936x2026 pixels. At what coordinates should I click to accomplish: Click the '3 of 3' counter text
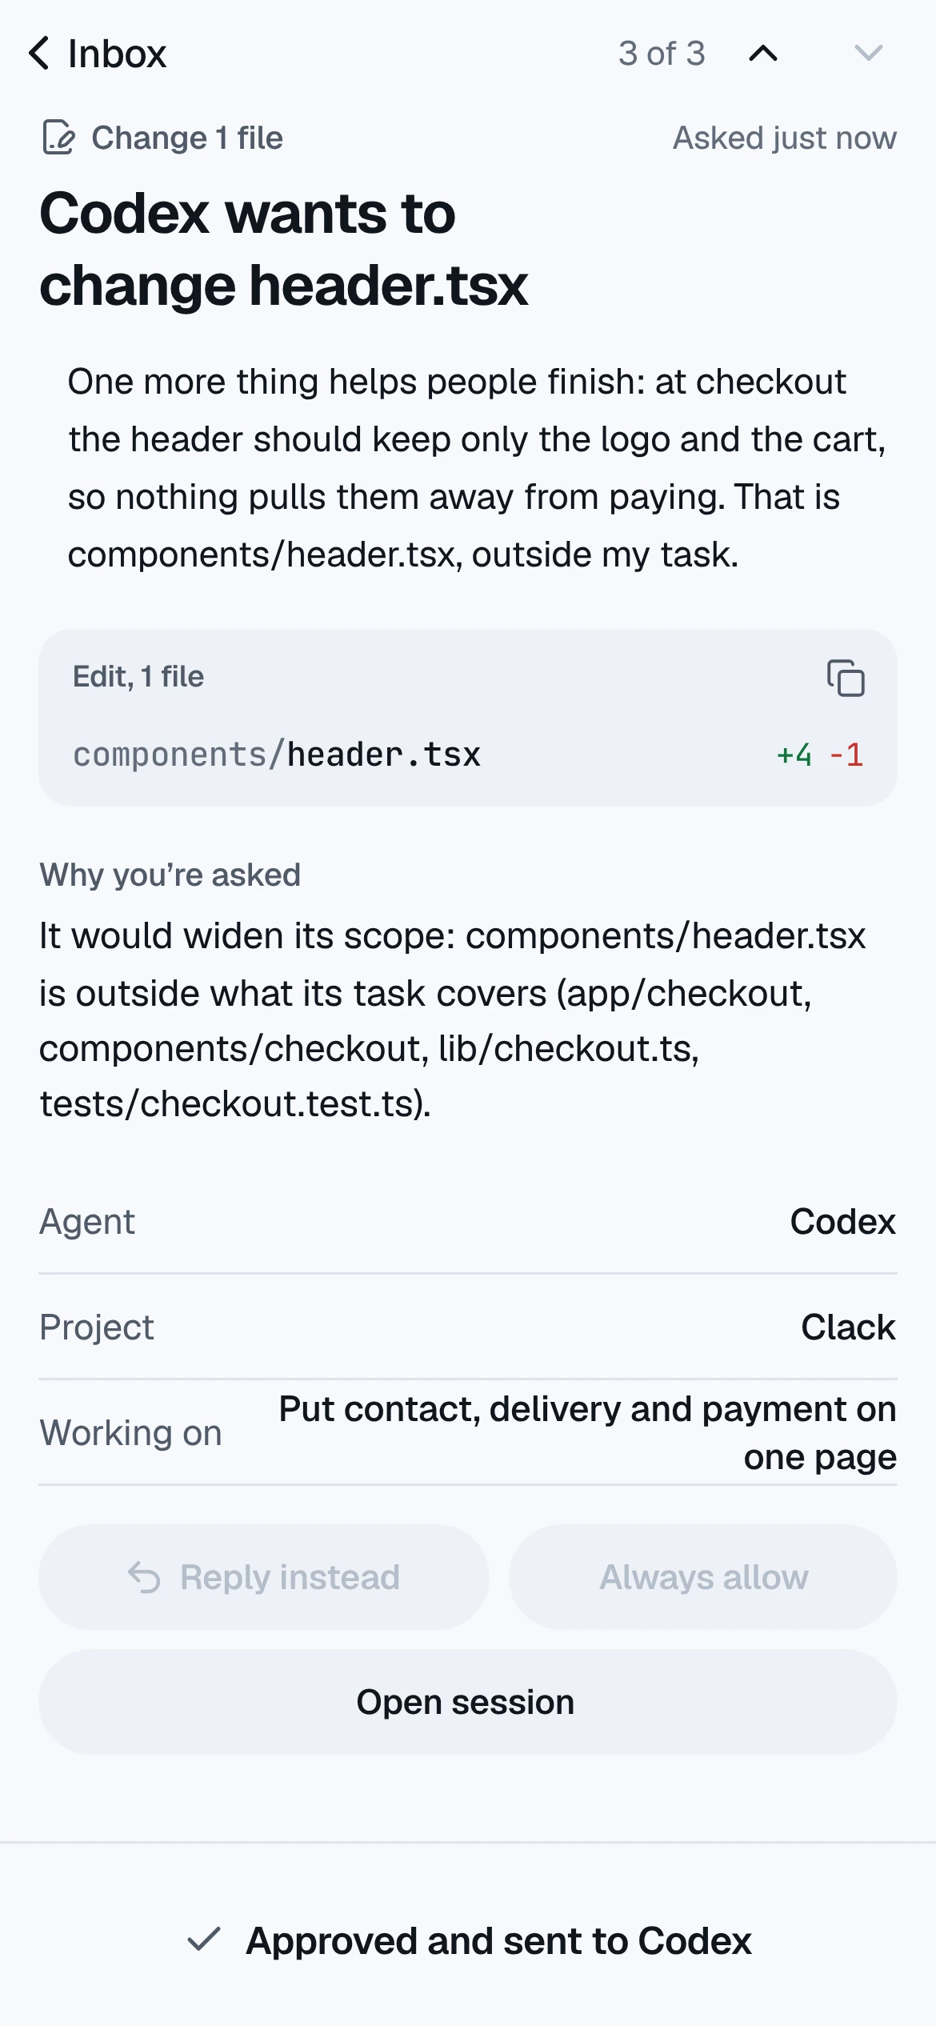point(662,54)
